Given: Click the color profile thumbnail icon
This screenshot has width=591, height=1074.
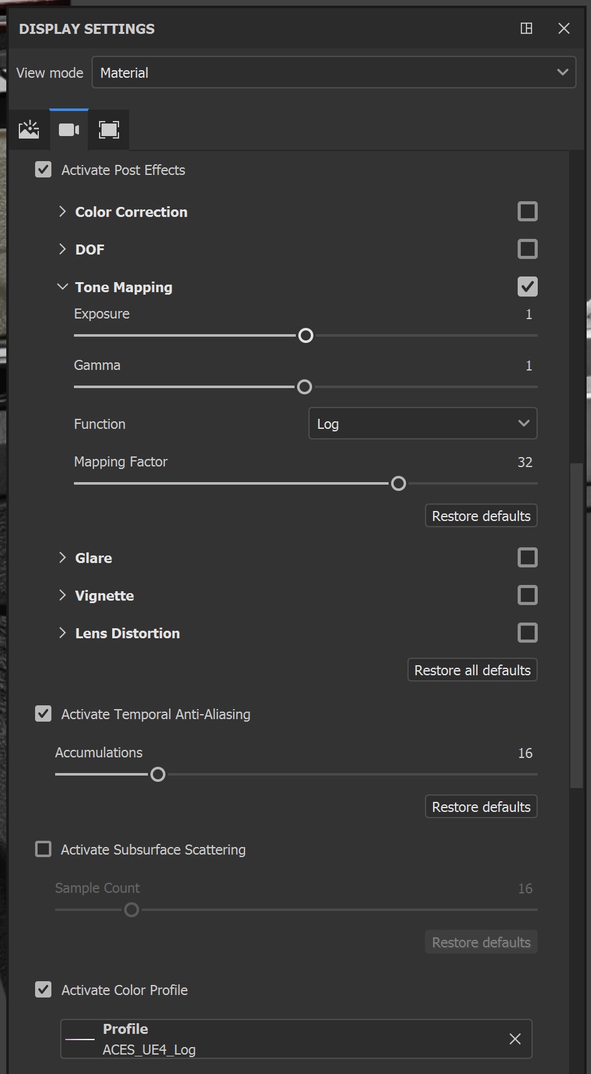Looking at the screenshot, I should coord(80,1039).
